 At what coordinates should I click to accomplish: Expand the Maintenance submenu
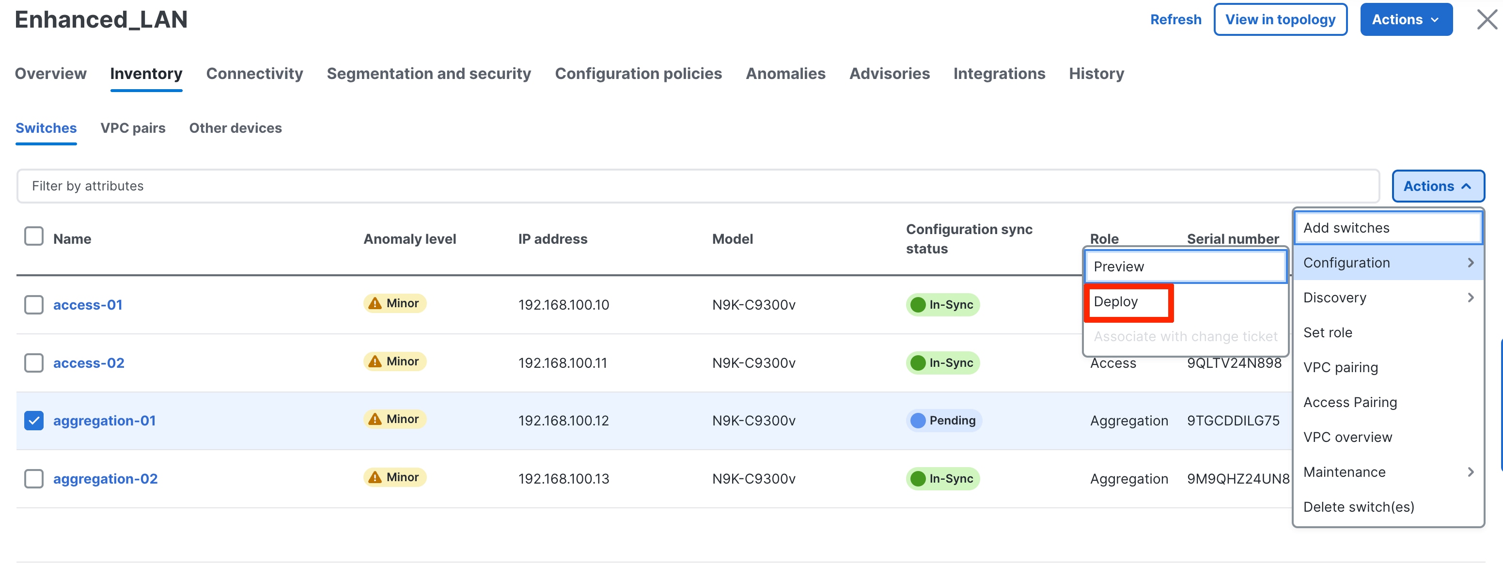[1388, 472]
